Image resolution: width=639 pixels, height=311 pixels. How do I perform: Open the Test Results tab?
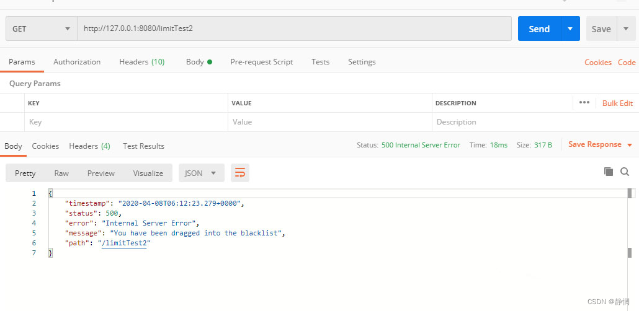[x=143, y=146]
